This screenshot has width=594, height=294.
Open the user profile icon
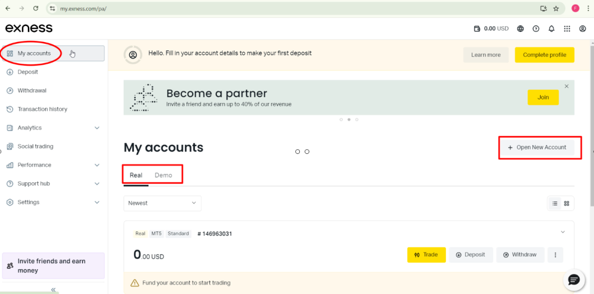point(583,28)
